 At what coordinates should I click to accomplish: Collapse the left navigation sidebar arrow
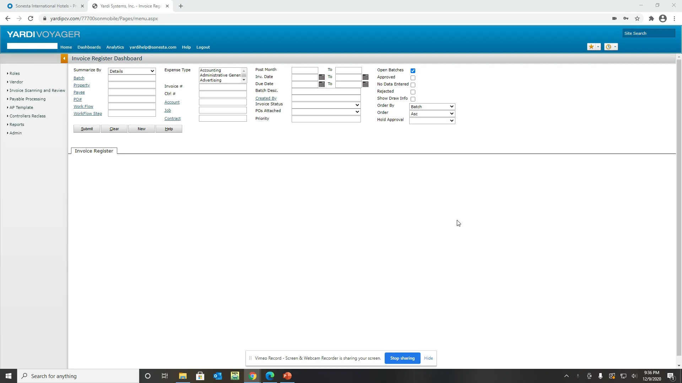pos(64,58)
